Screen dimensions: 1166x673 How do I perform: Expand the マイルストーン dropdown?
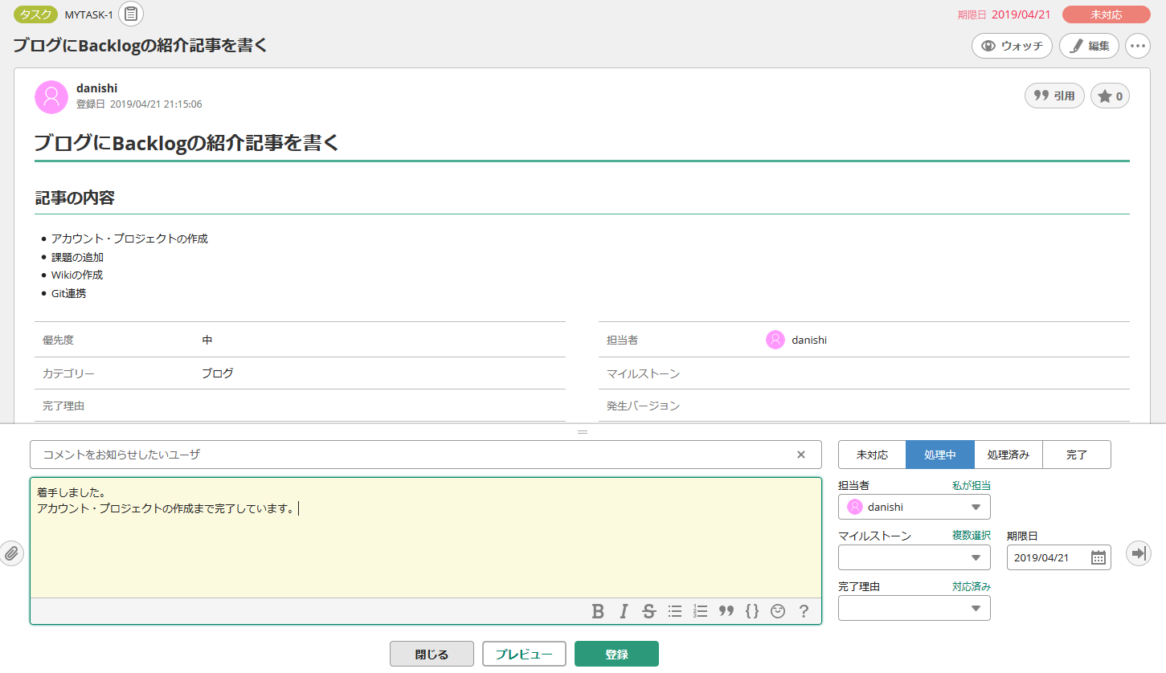pyautogui.click(x=914, y=557)
